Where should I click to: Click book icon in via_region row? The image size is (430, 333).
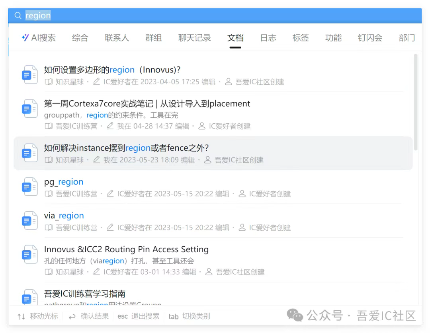49,228
